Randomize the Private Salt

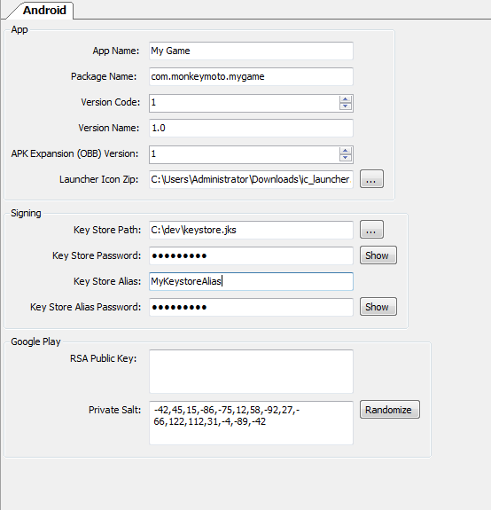tap(390, 410)
